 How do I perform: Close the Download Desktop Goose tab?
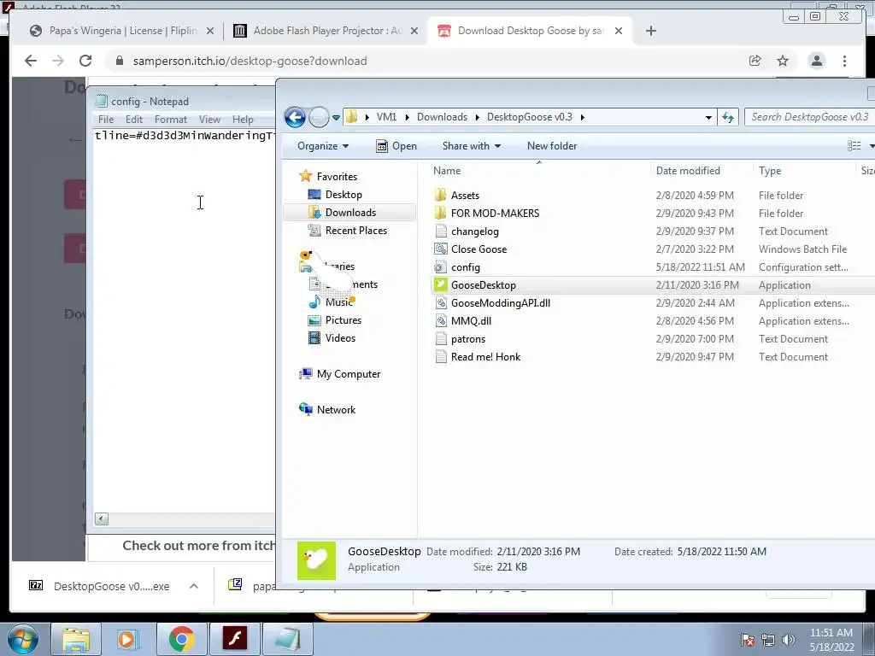(619, 32)
